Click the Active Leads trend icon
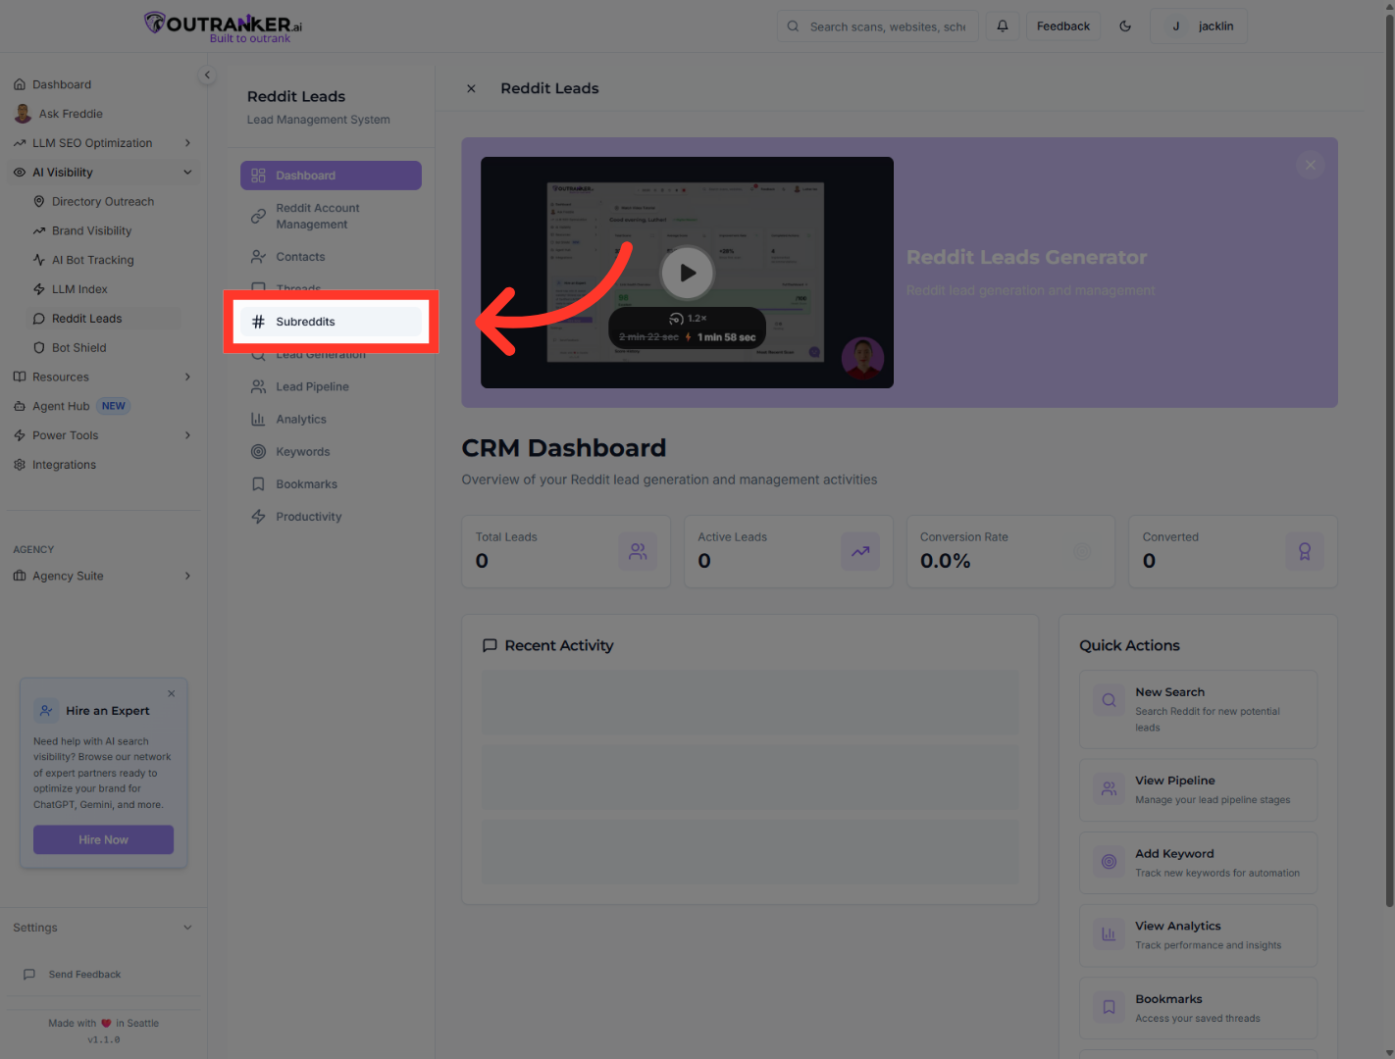This screenshot has height=1059, width=1395. (860, 552)
